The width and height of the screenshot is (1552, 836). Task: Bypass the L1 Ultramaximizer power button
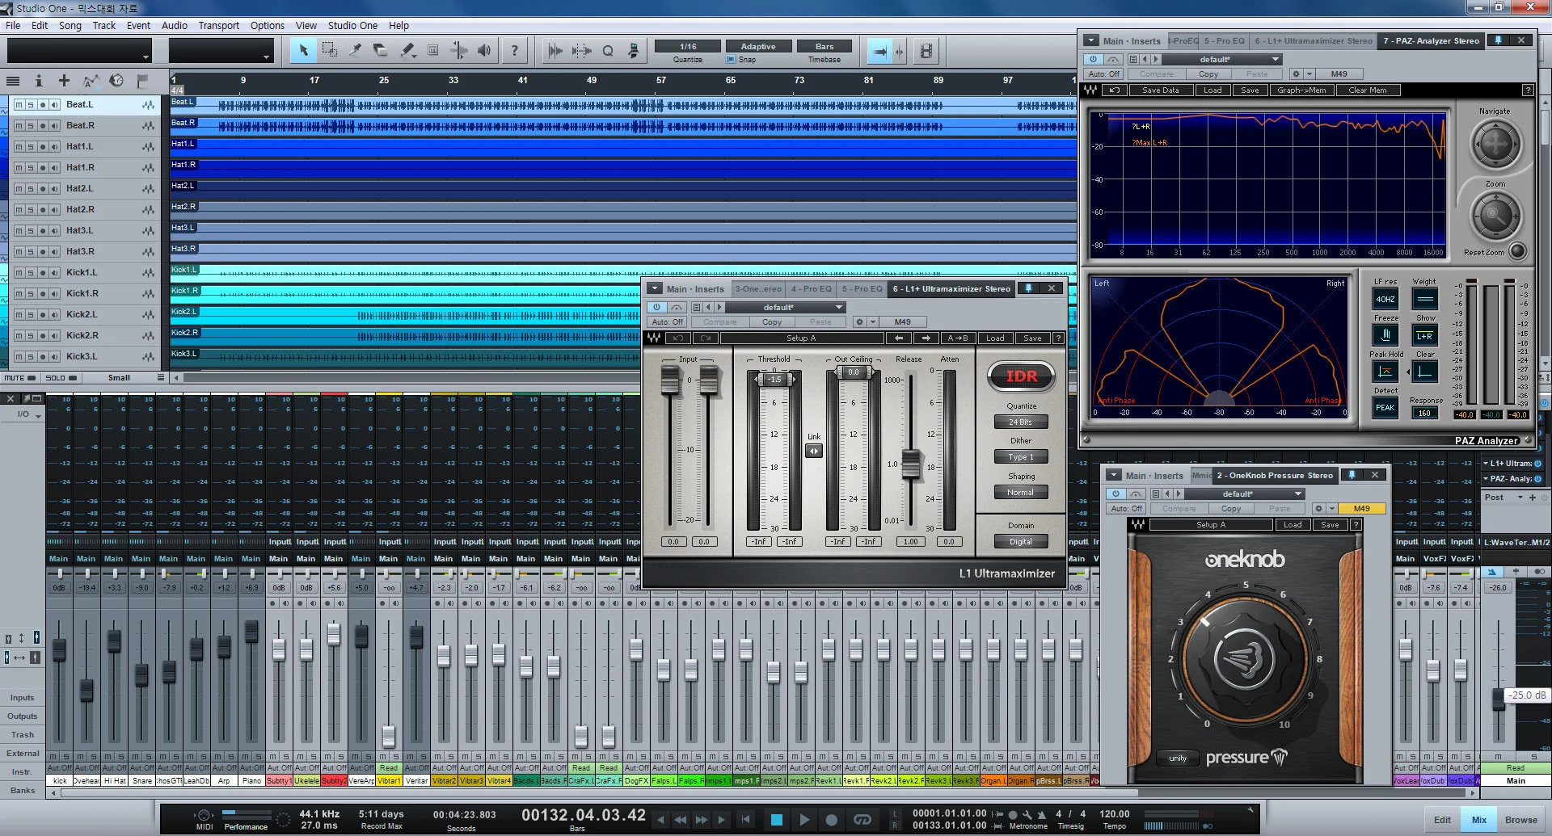(x=657, y=307)
